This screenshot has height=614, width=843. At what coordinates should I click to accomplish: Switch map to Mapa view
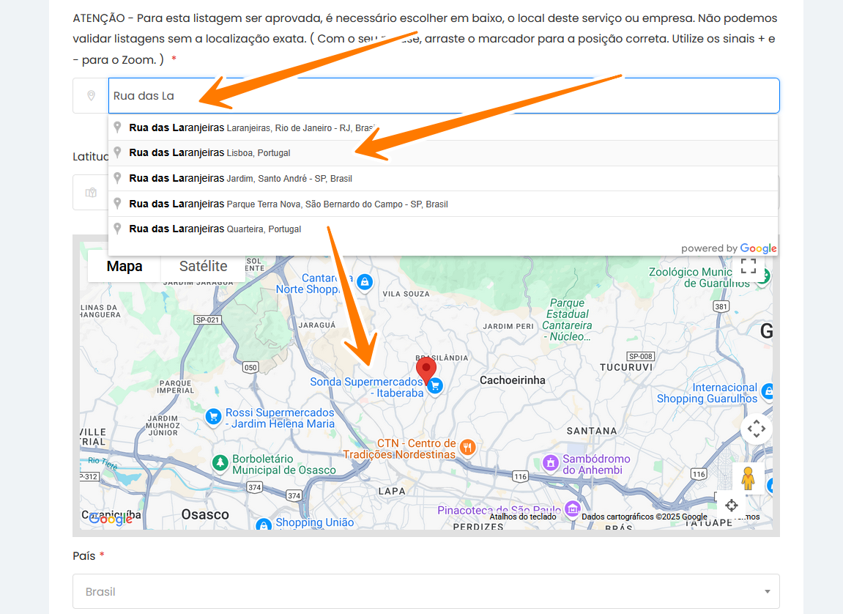tap(125, 266)
